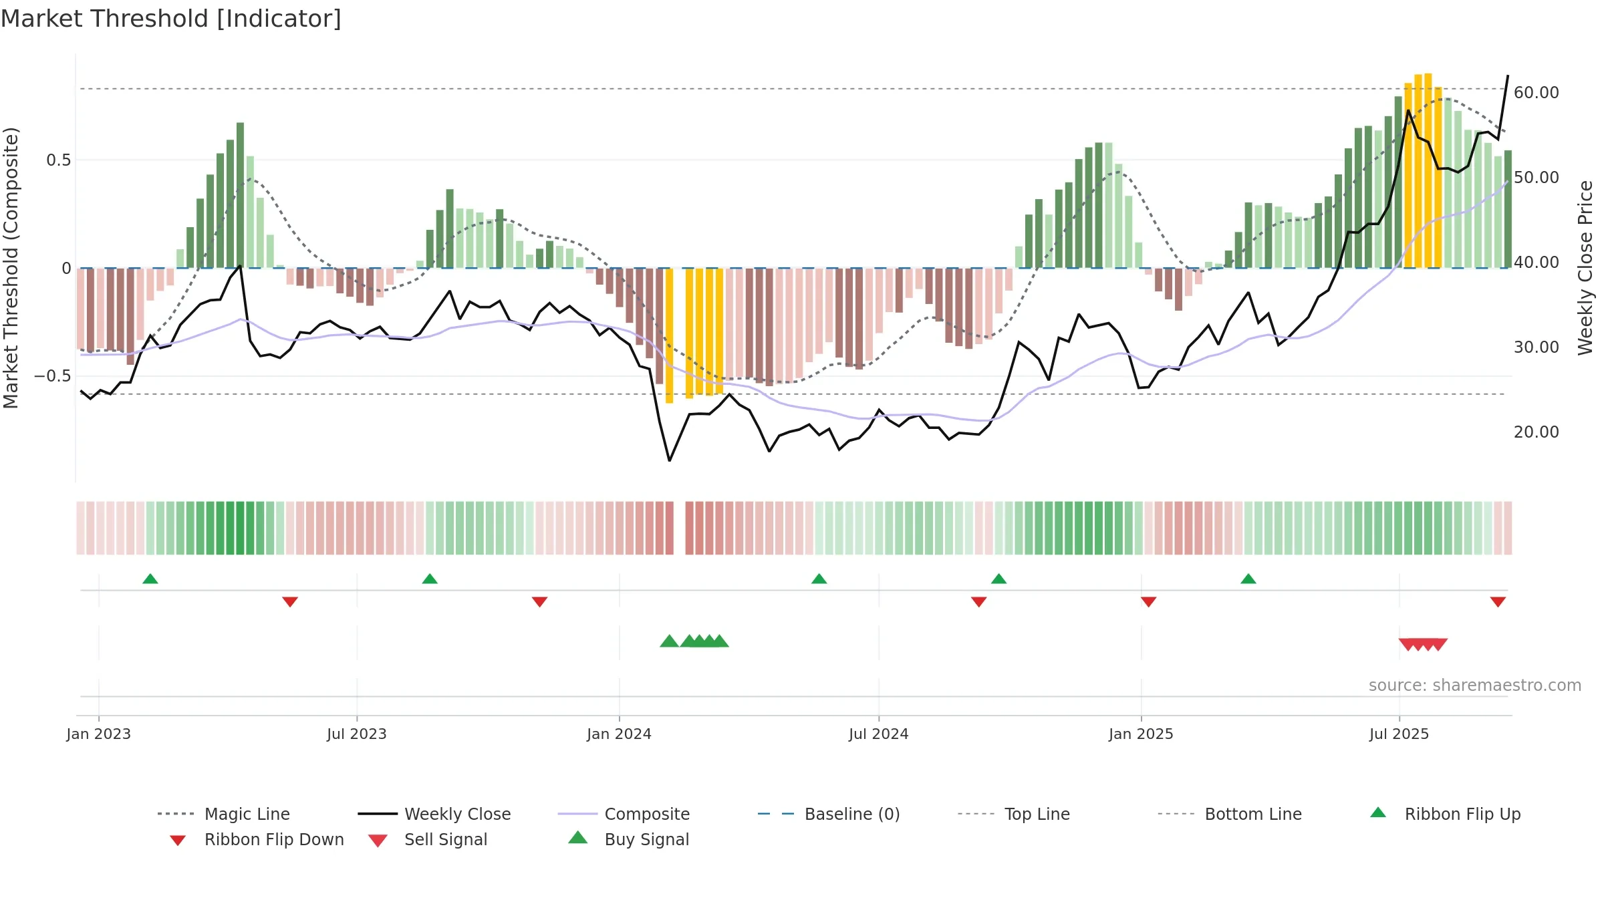Toggle the Magic Line legend entry
Image resolution: width=1604 pixels, height=902 pixels.
(224, 814)
